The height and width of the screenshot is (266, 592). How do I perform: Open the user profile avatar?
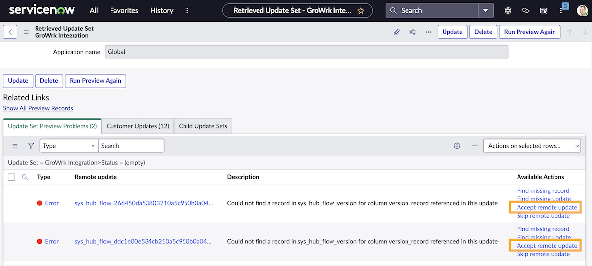[x=582, y=10]
